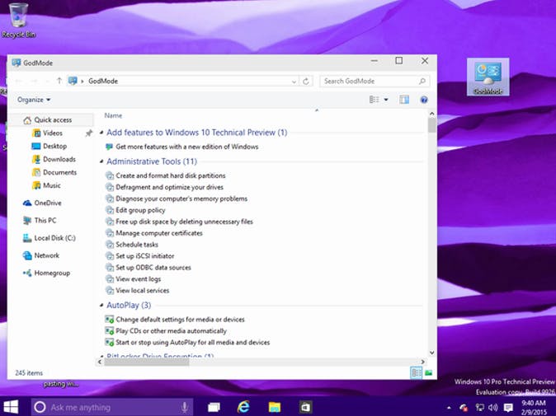
Task: Open the address bar history dropdown
Action: coord(294,82)
